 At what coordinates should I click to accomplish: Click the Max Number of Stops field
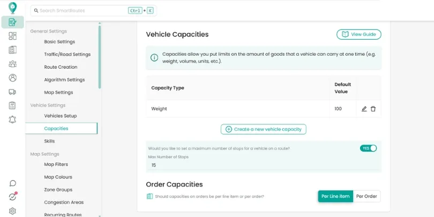pyautogui.click(x=264, y=165)
